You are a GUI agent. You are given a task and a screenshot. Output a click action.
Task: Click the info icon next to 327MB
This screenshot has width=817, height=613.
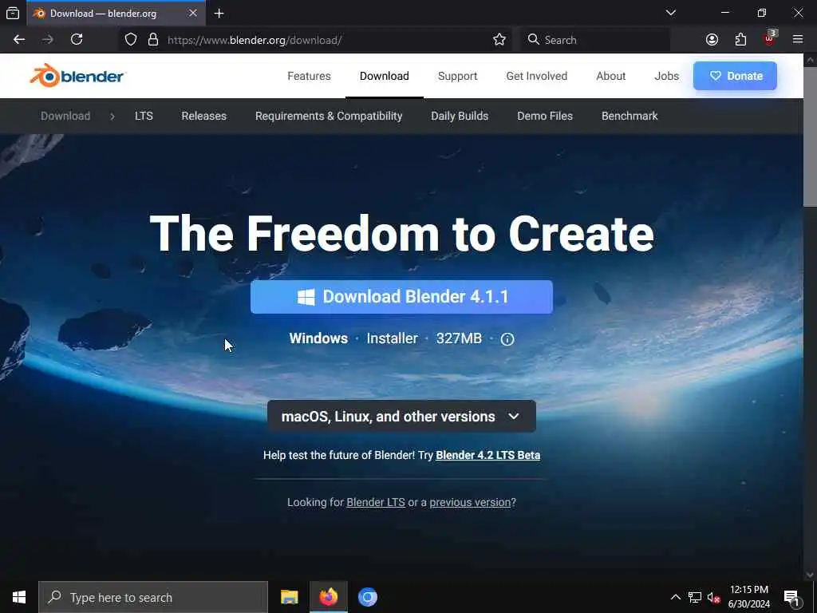[x=507, y=339]
